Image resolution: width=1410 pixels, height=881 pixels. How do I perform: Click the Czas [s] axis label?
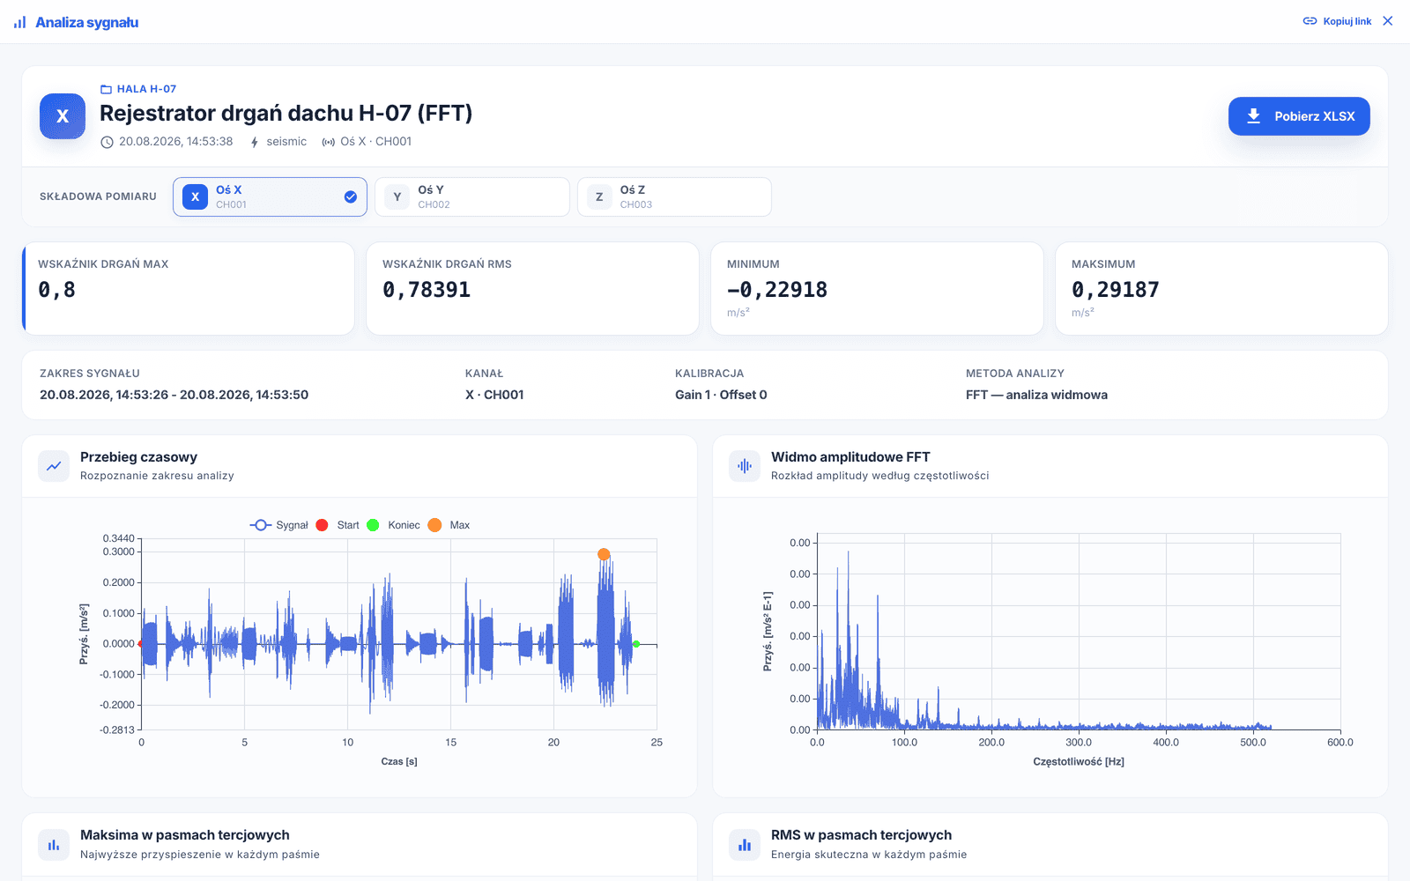coord(399,761)
